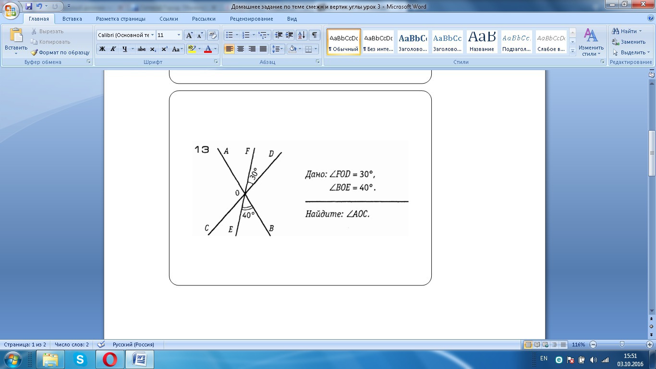Center the paragraph text
The width and height of the screenshot is (656, 369).
(x=241, y=49)
